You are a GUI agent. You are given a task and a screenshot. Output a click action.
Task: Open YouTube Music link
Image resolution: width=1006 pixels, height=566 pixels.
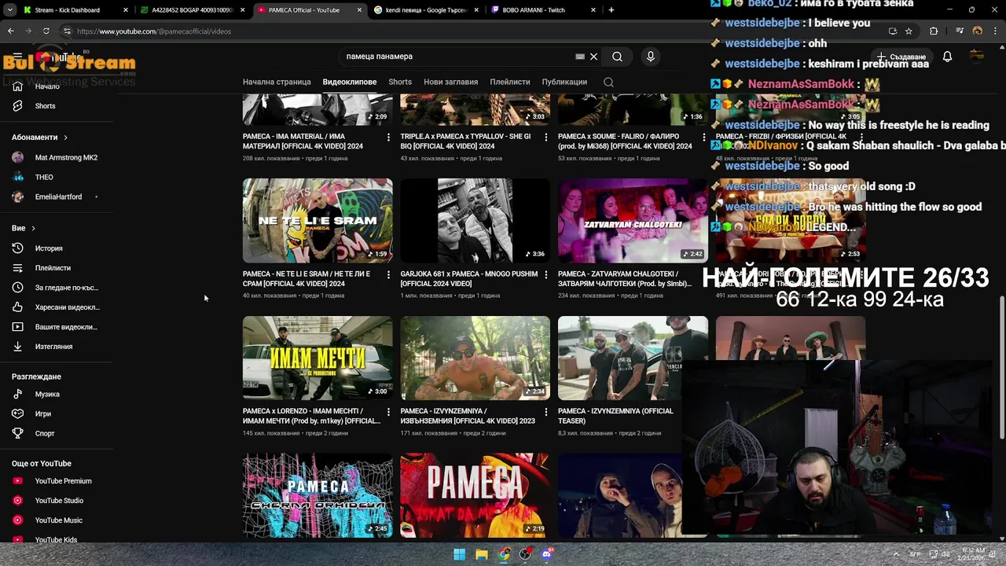pyautogui.click(x=59, y=520)
